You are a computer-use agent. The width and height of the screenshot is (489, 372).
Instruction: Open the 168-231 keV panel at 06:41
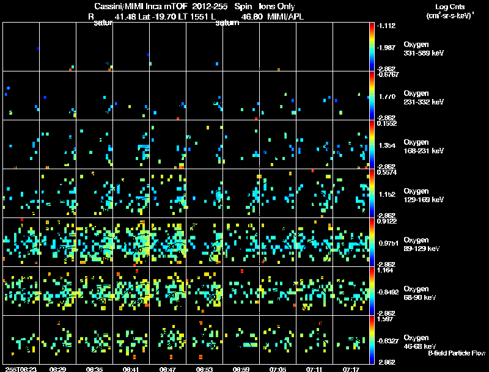pyautogui.click(x=131, y=145)
